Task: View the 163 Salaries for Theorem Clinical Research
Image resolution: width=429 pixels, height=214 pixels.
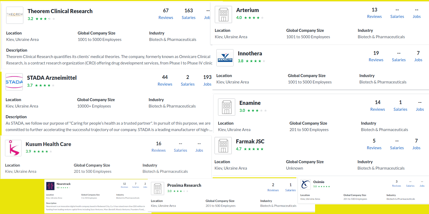Action: pyautogui.click(x=188, y=14)
